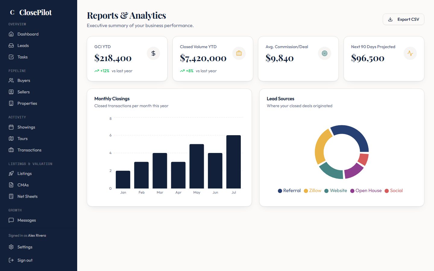This screenshot has width=434, height=271.
Task: Go to Leads in the sidebar
Action: click(x=39, y=45)
